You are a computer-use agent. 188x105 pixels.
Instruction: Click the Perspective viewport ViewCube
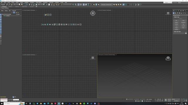168,58
